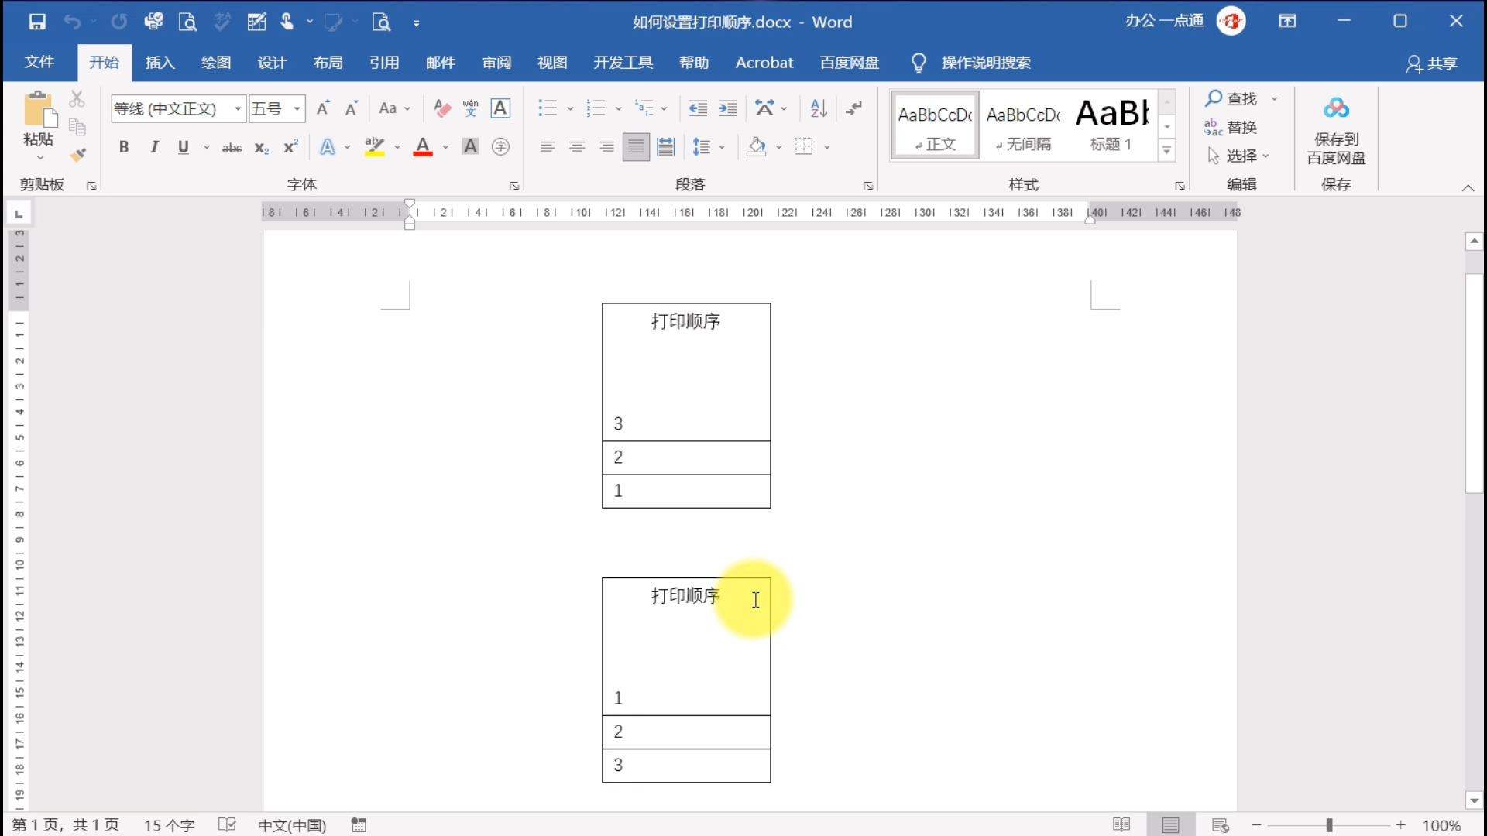This screenshot has width=1487, height=836.
Task: Click the 共享 share button
Action: pyautogui.click(x=1432, y=63)
